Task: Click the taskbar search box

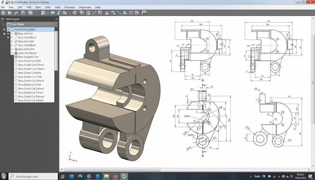Action: (x=33, y=176)
